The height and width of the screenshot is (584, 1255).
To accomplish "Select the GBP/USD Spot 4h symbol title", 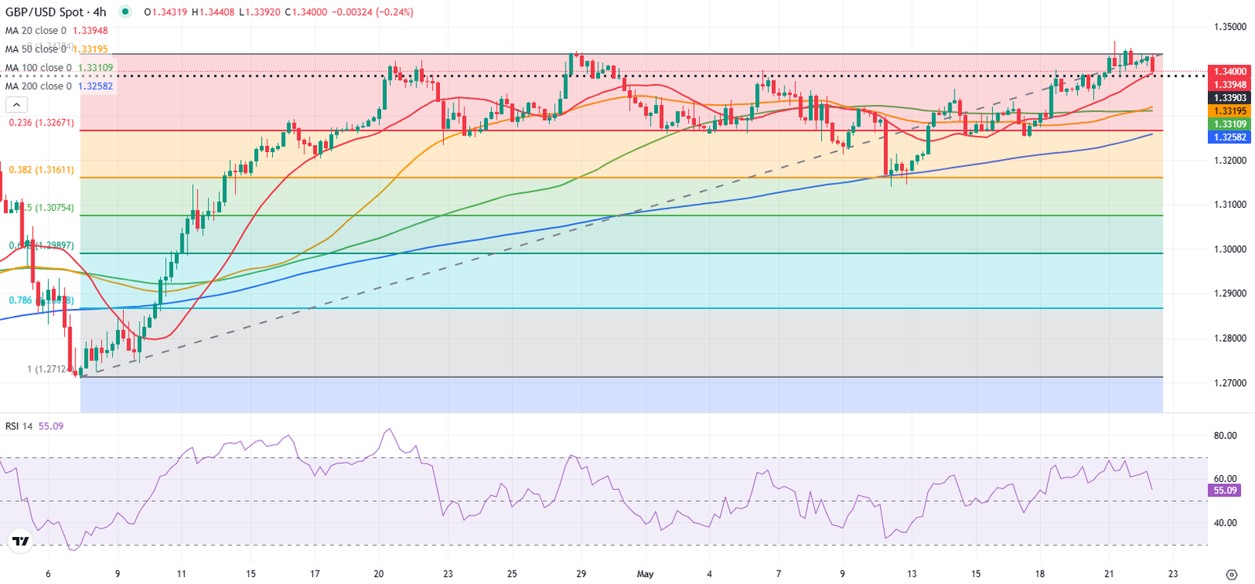I will click(x=56, y=12).
